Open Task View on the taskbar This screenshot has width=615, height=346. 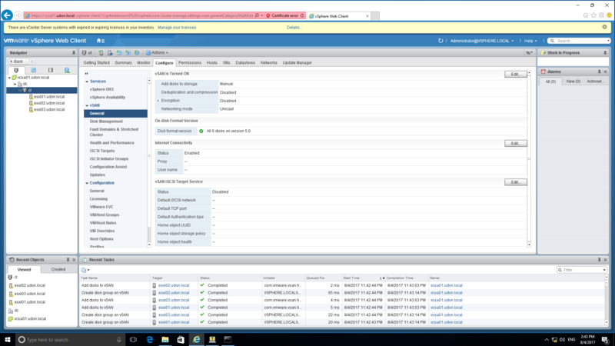(x=133, y=339)
